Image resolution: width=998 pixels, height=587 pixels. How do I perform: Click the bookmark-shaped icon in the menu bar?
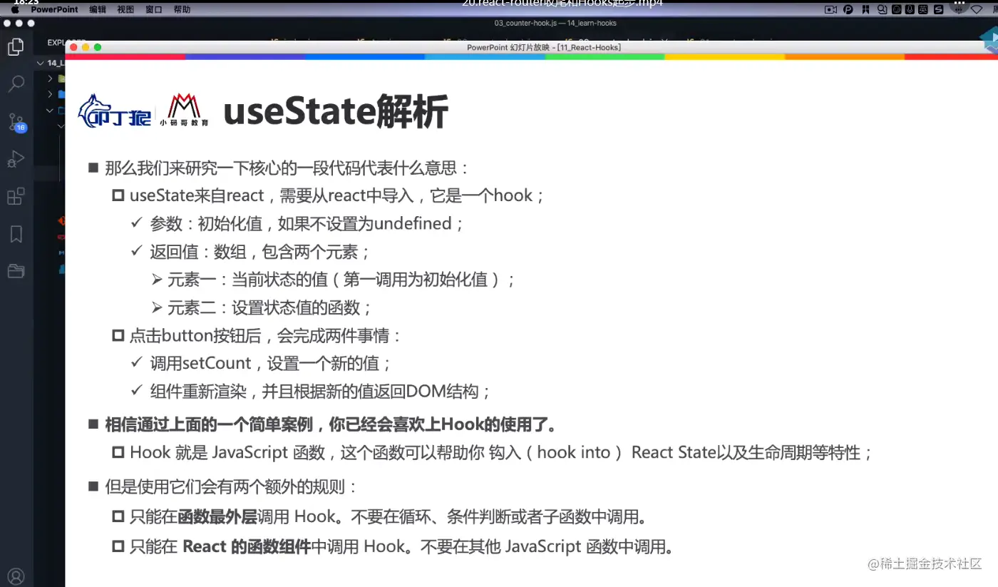[x=866, y=10]
